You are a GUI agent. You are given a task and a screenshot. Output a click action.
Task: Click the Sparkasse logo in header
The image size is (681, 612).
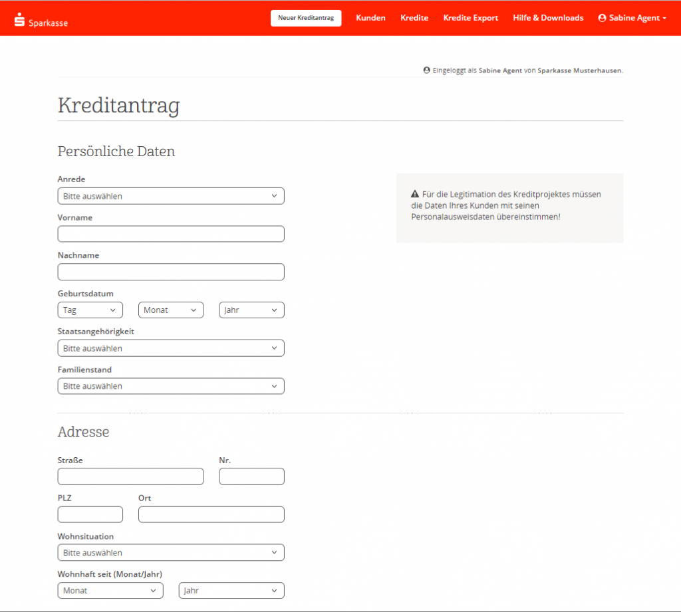tap(41, 21)
